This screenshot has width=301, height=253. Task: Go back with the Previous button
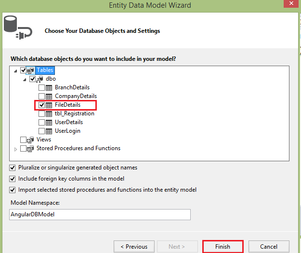(134, 246)
